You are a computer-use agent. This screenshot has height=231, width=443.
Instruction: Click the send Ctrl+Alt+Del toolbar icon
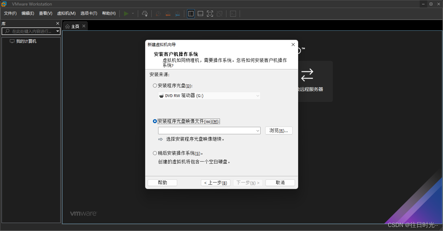pos(145,14)
